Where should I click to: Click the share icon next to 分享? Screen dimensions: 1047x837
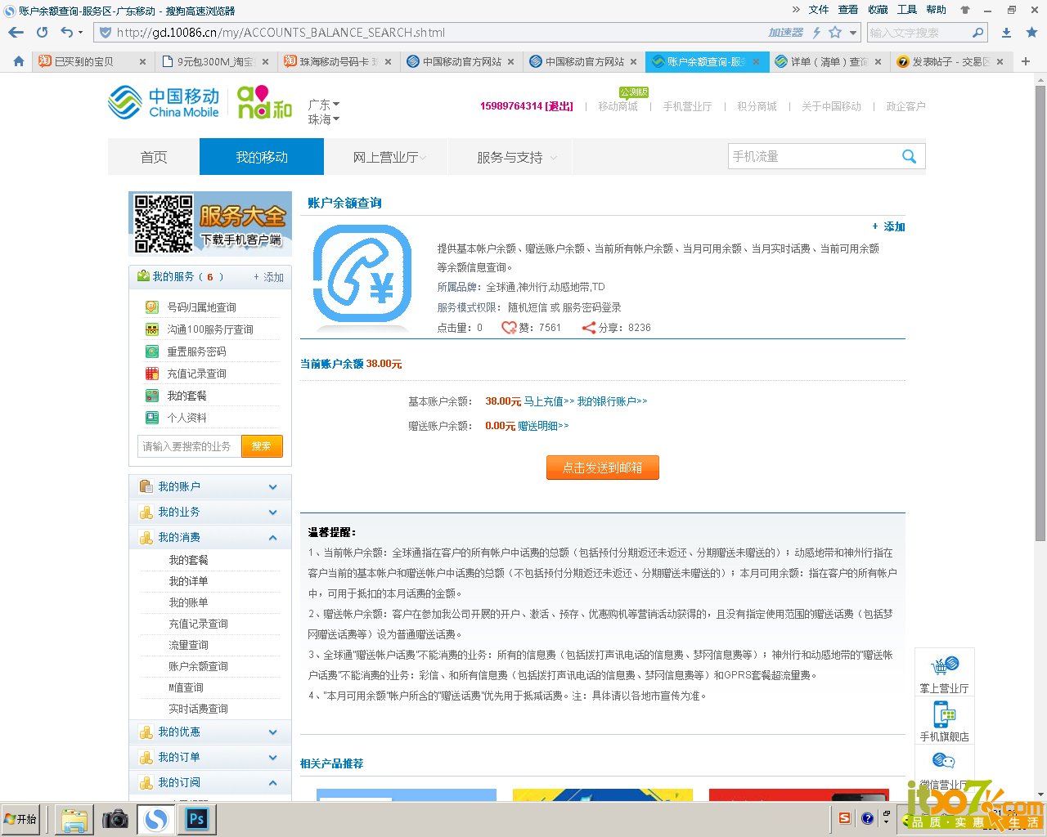588,328
